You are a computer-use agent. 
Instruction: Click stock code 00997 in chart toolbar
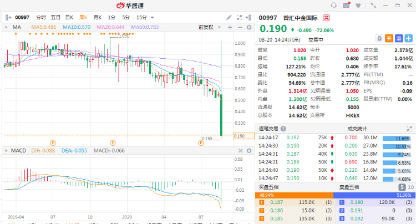(22, 18)
